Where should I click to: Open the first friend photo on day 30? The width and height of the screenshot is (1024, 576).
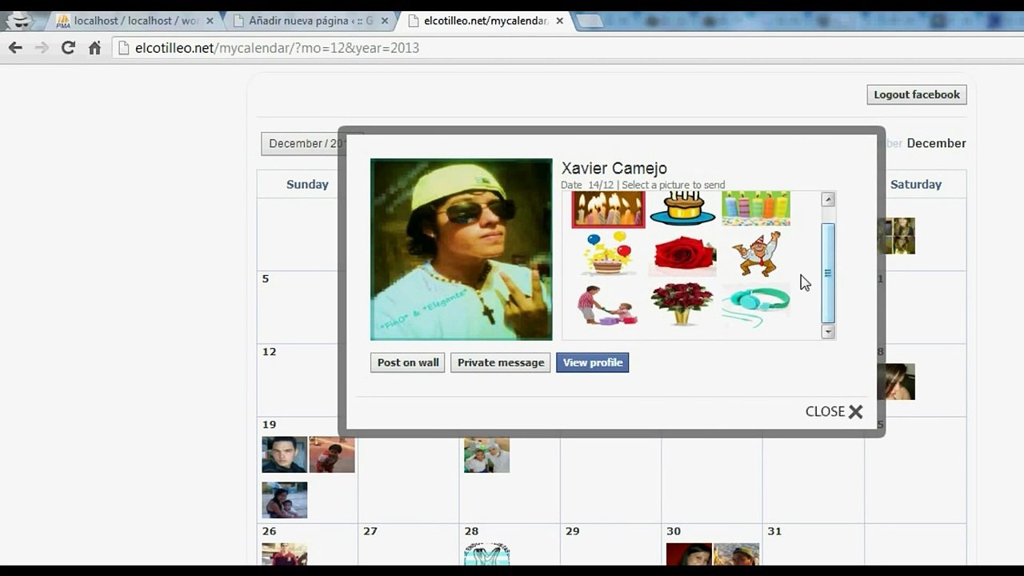(689, 554)
